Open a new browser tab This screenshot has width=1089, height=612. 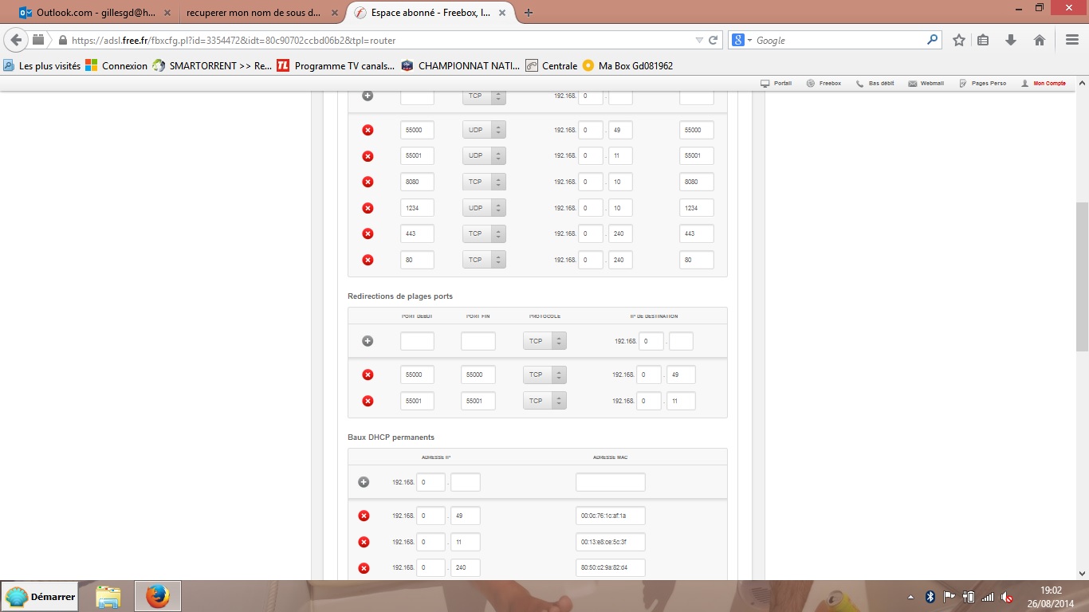tap(529, 13)
